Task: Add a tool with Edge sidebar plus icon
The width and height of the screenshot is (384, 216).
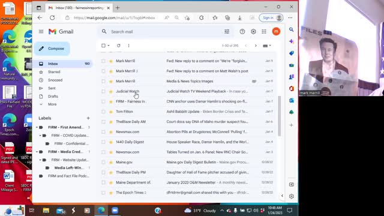Action: pyautogui.click(x=291, y=125)
